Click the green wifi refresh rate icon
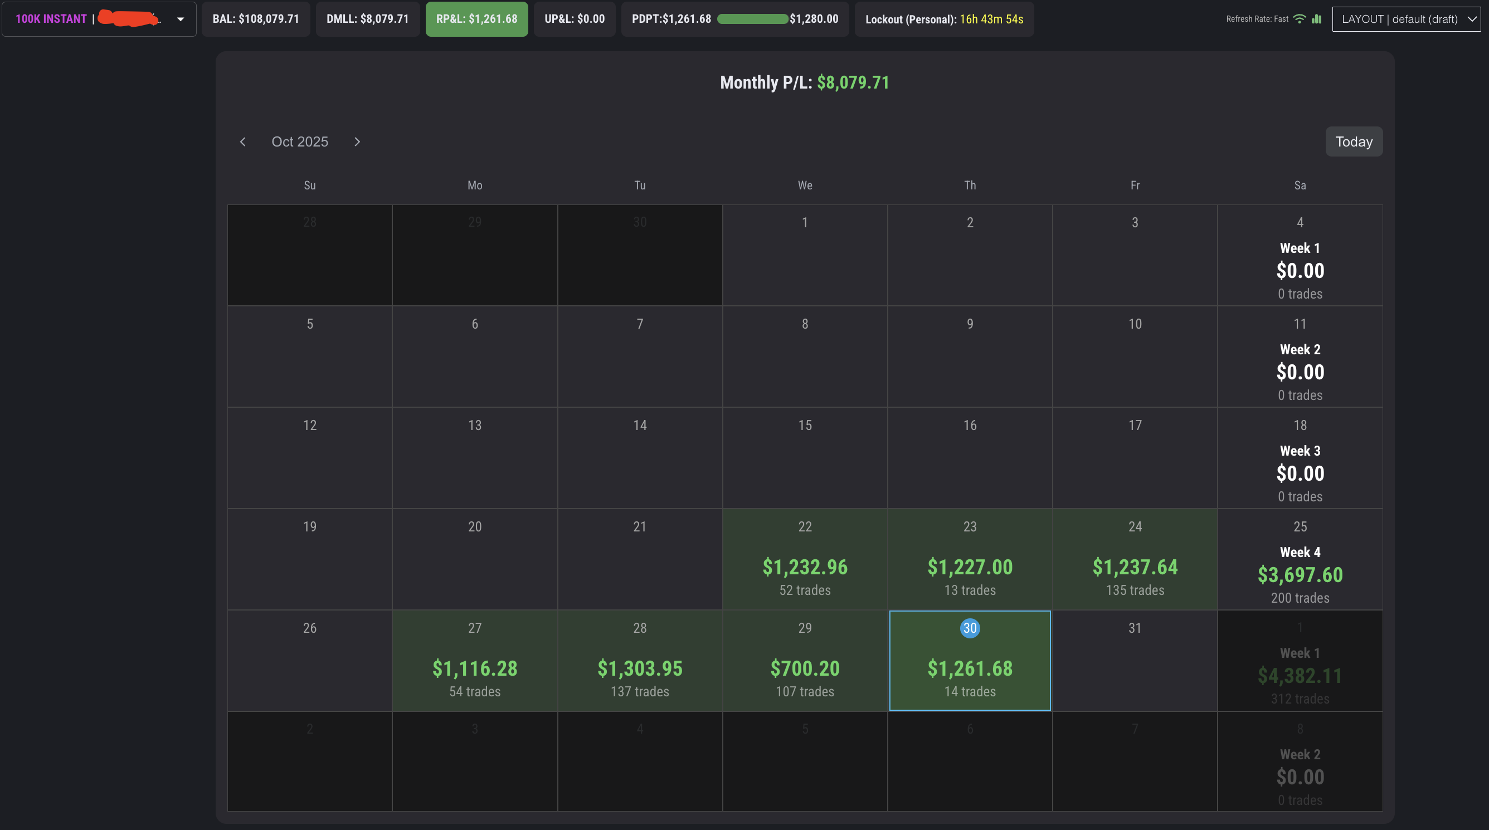Image resolution: width=1489 pixels, height=830 pixels. point(1299,18)
